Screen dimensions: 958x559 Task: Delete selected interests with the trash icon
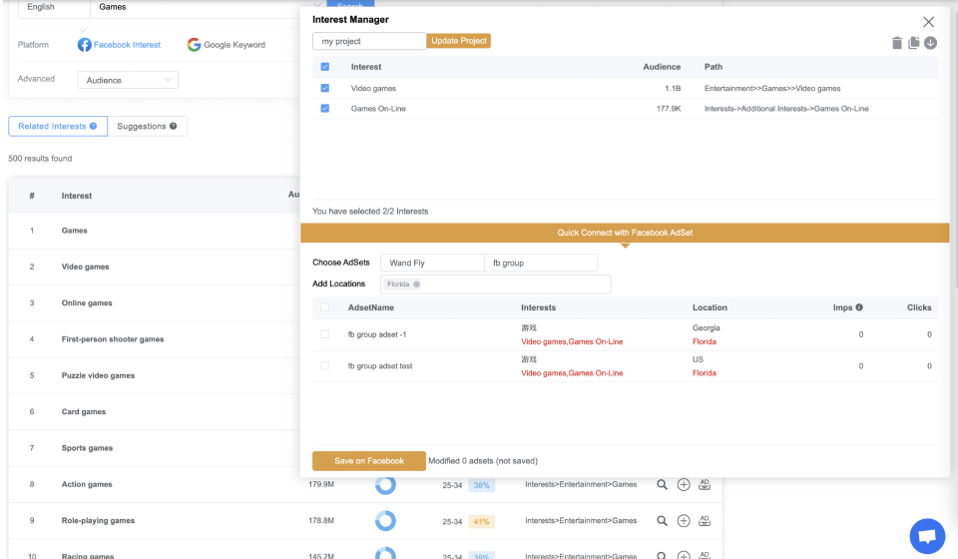[x=897, y=43]
